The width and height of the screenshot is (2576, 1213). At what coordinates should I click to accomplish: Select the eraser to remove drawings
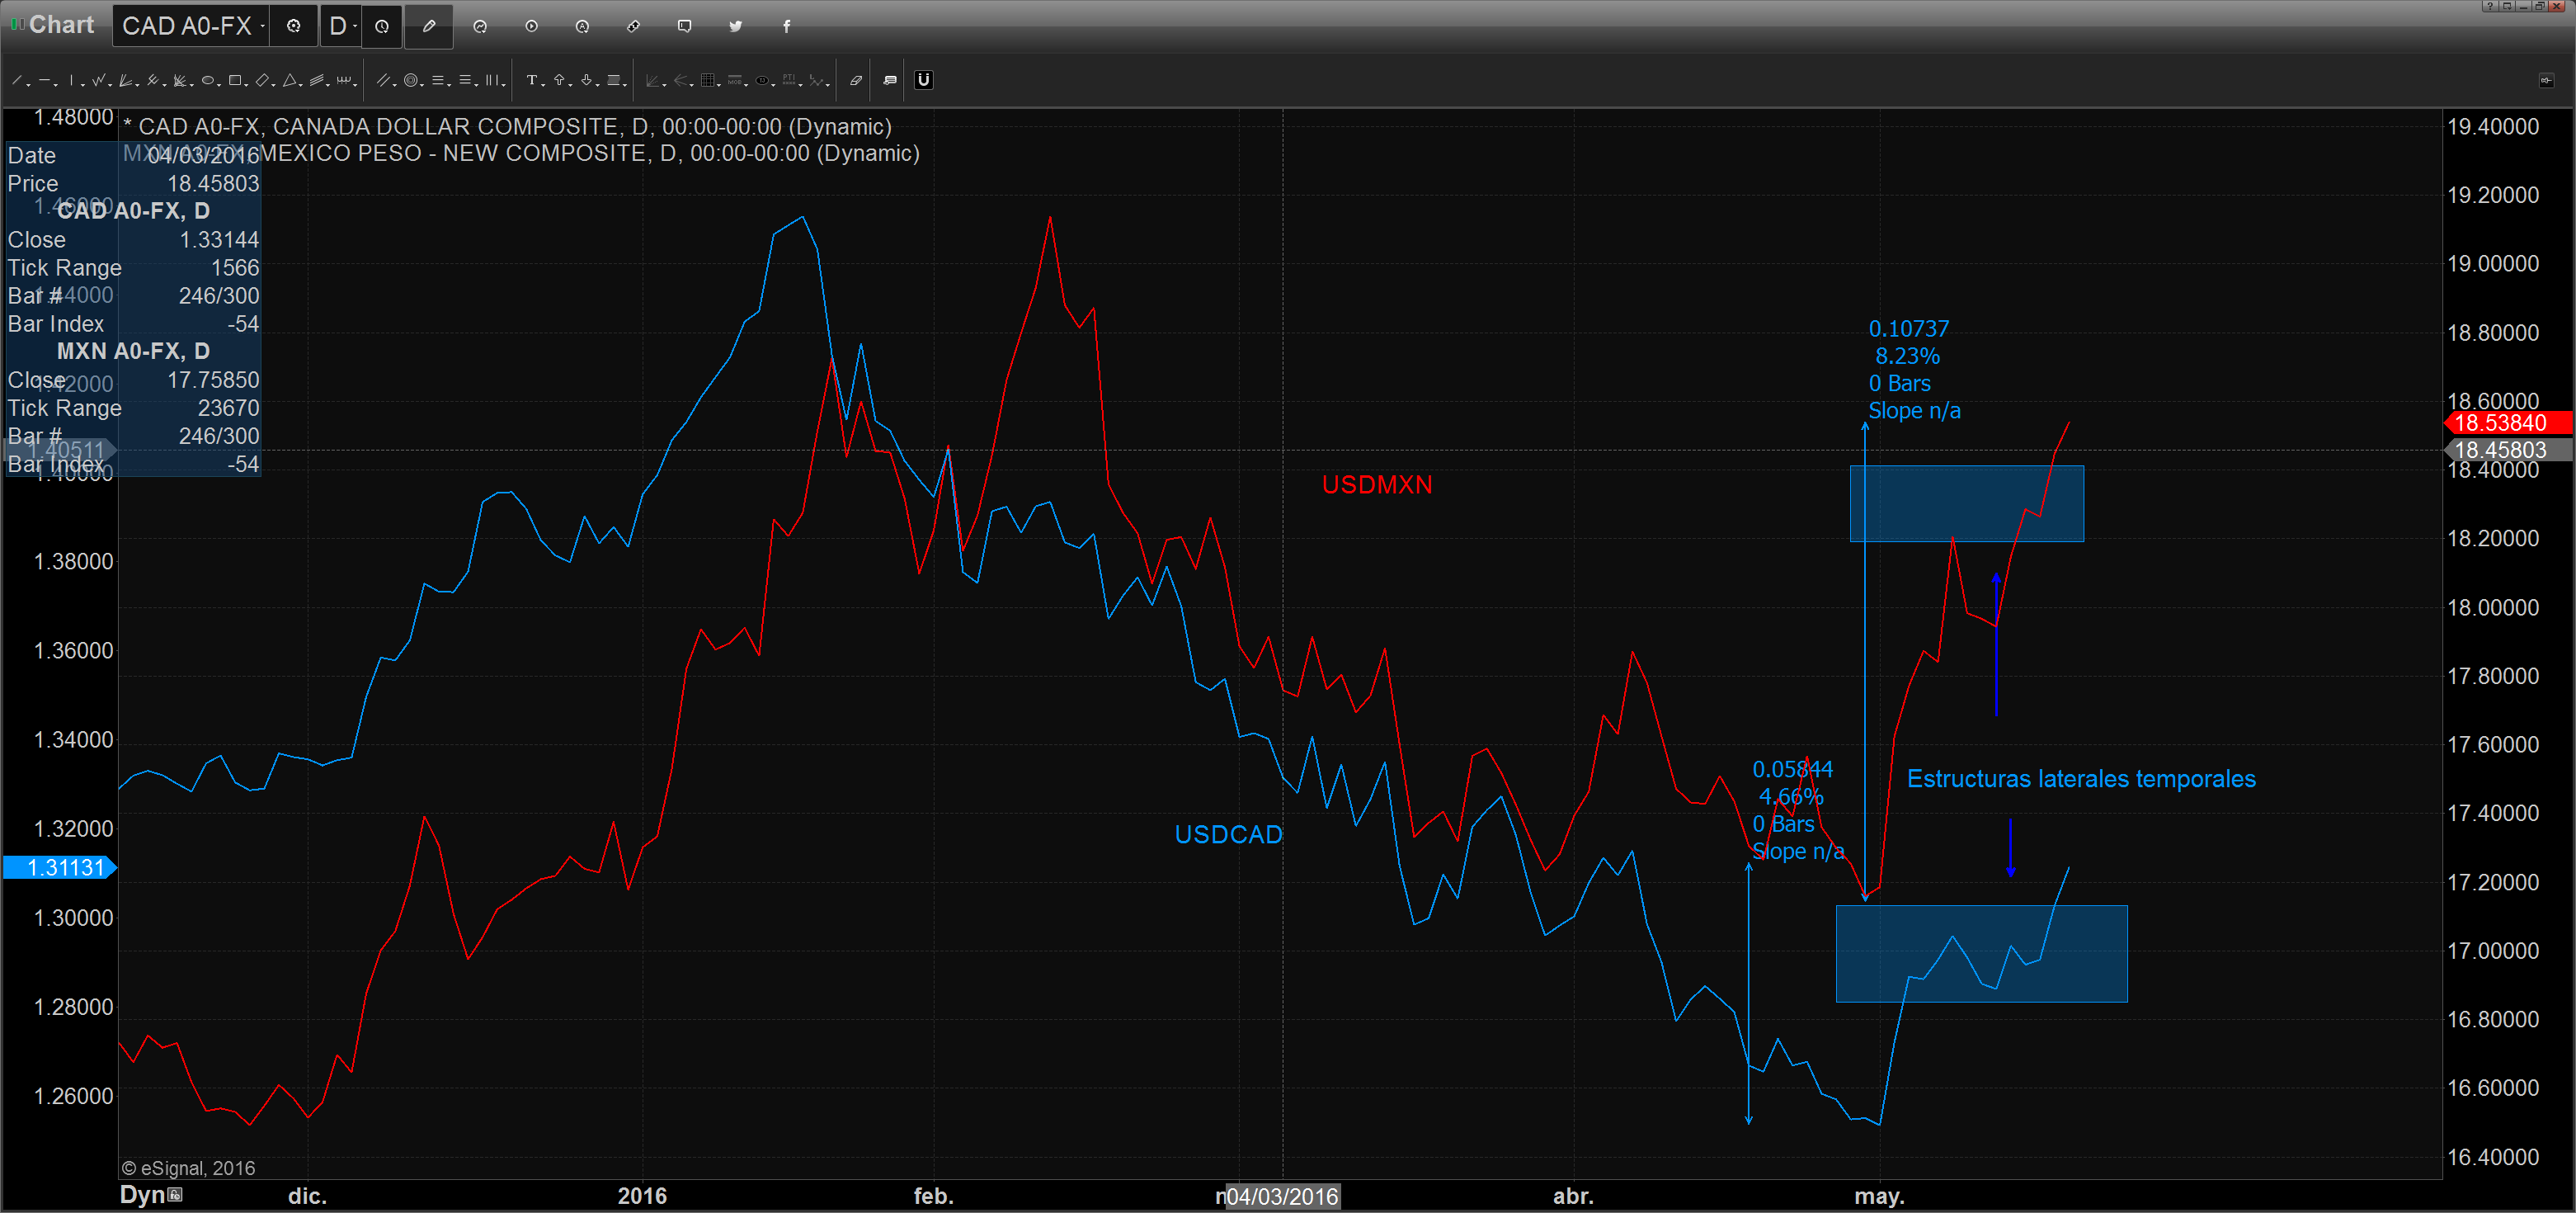point(856,80)
